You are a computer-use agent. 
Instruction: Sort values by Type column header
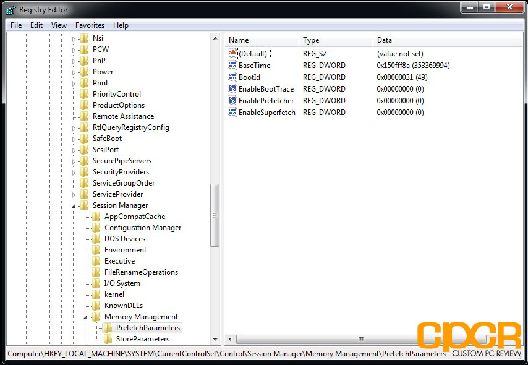(336, 40)
